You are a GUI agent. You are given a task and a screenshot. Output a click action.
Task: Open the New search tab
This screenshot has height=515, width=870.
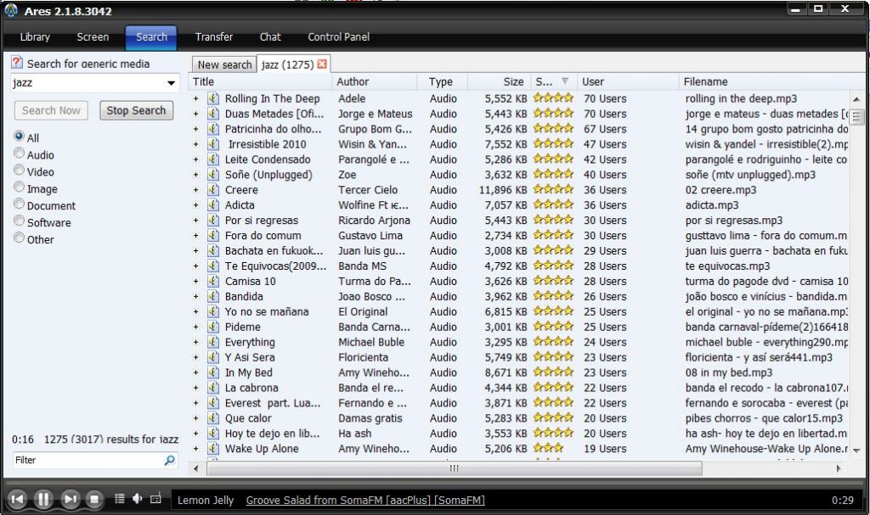[x=224, y=64]
